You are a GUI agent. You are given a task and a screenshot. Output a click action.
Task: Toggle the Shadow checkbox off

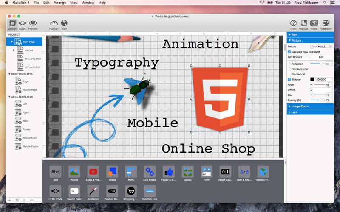[289, 79]
